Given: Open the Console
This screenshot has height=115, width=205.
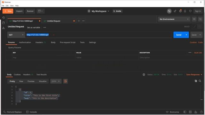Looking at the screenshot, I should 31,112.
